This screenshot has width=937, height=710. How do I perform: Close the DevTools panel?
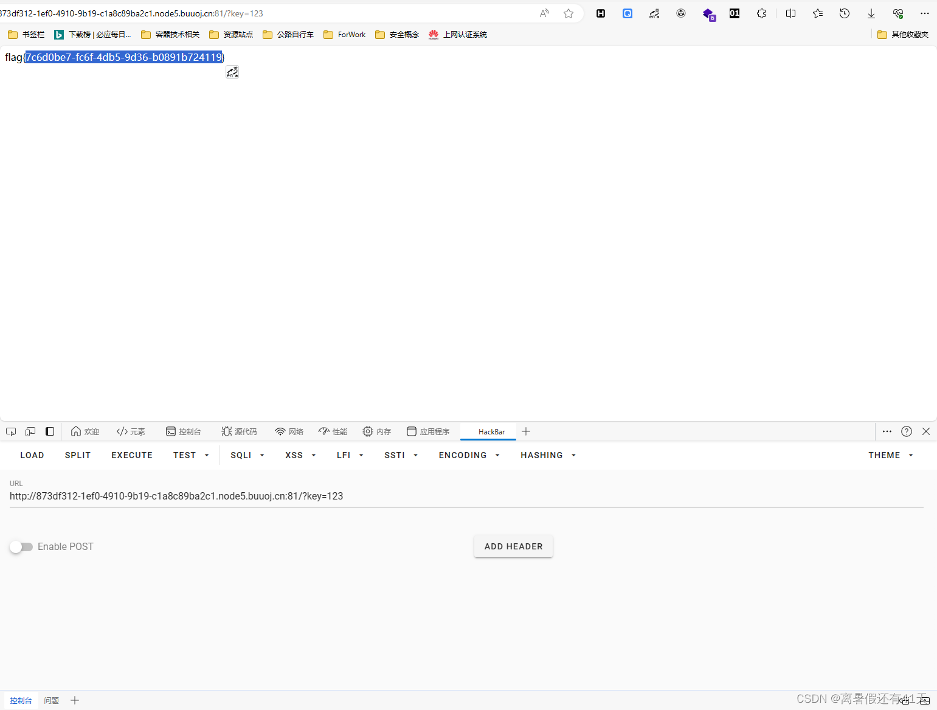point(926,431)
